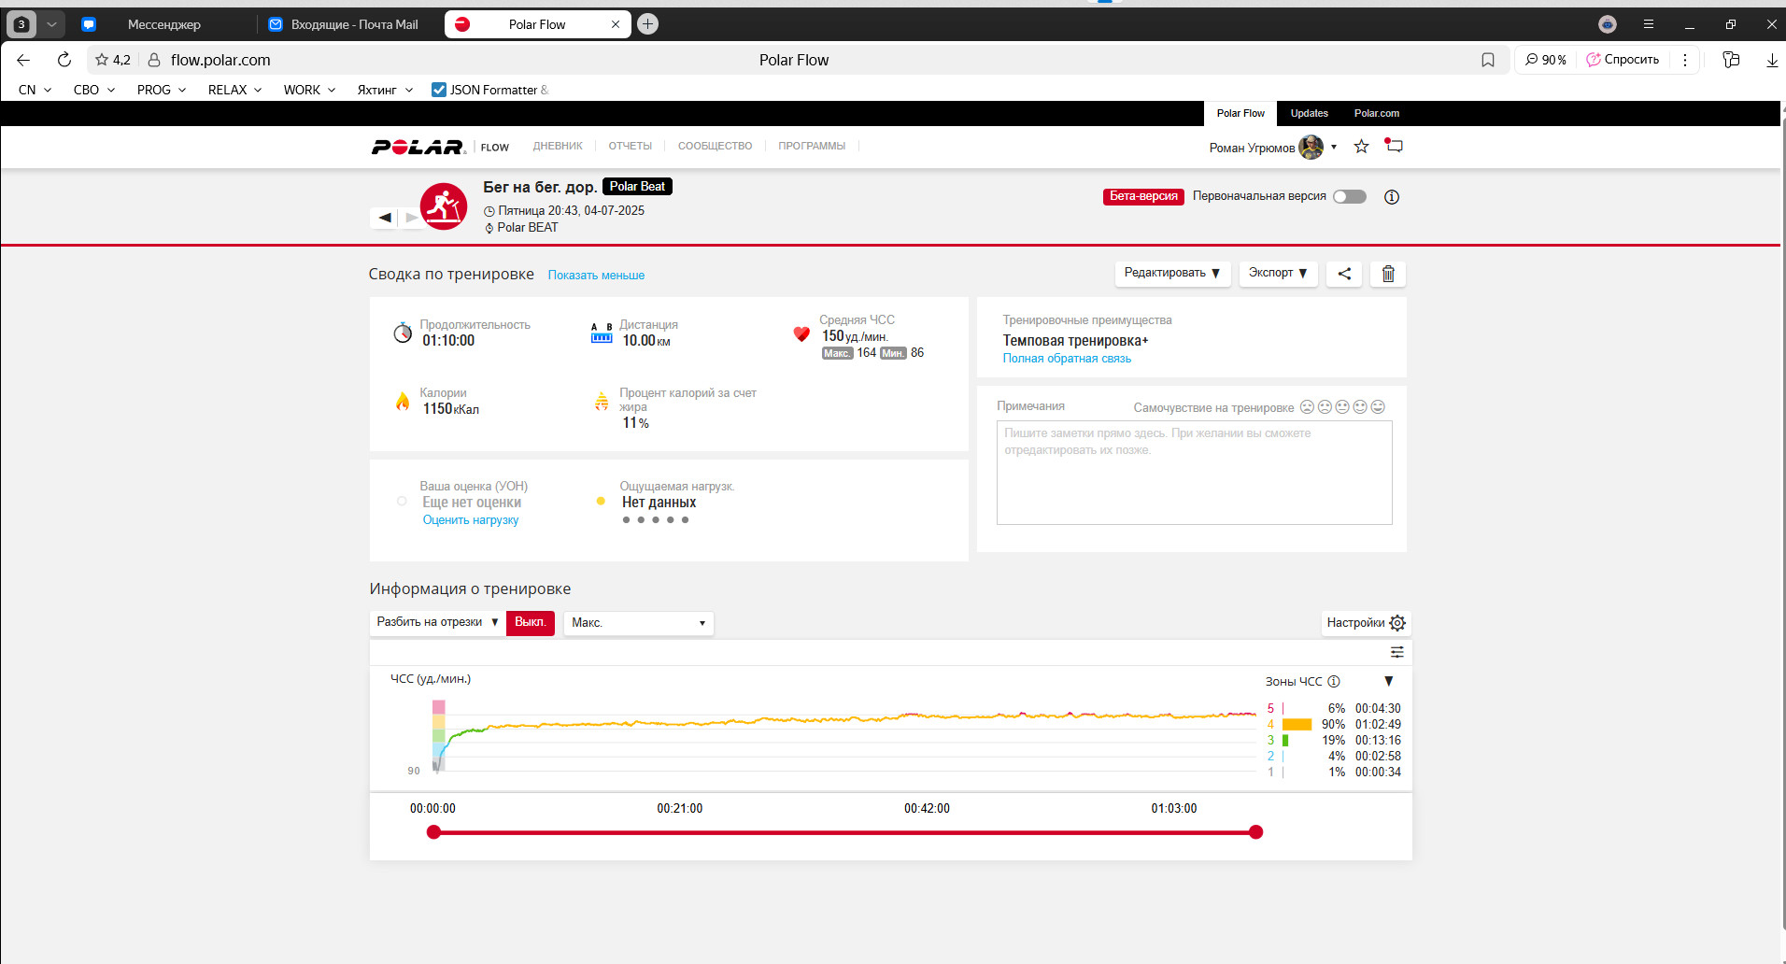Viewport: 1786px width, 964px height.
Task: Open the browser downloads icon
Action: click(x=1772, y=60)
